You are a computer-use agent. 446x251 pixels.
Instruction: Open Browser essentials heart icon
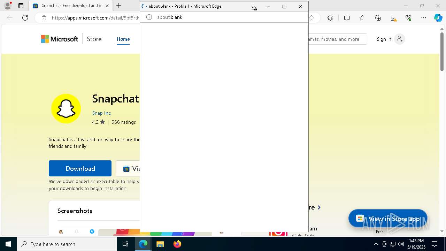tap(408, 18)
